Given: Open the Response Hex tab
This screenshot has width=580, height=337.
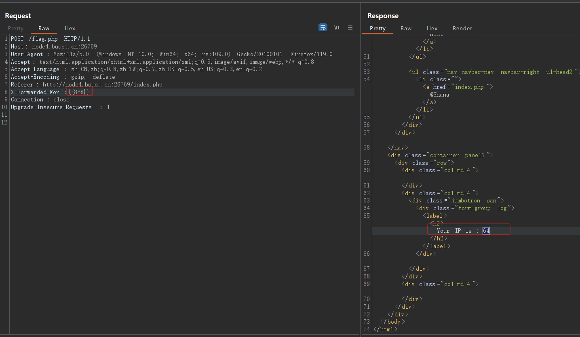Looking at the screenshot, I should (x=432, y=28).
